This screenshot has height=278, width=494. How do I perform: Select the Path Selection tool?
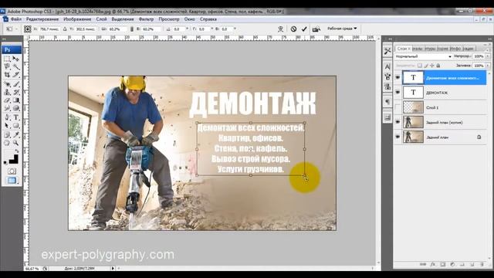[x=7, y=125]
